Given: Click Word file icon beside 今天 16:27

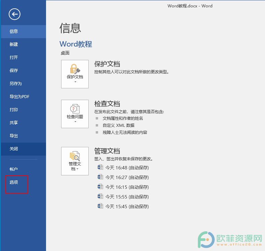Looking at the screenshot, I should [100, 177].
